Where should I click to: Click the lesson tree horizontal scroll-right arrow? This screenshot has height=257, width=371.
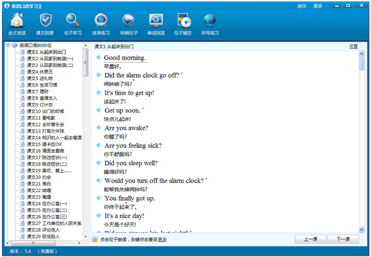(79, 243)
